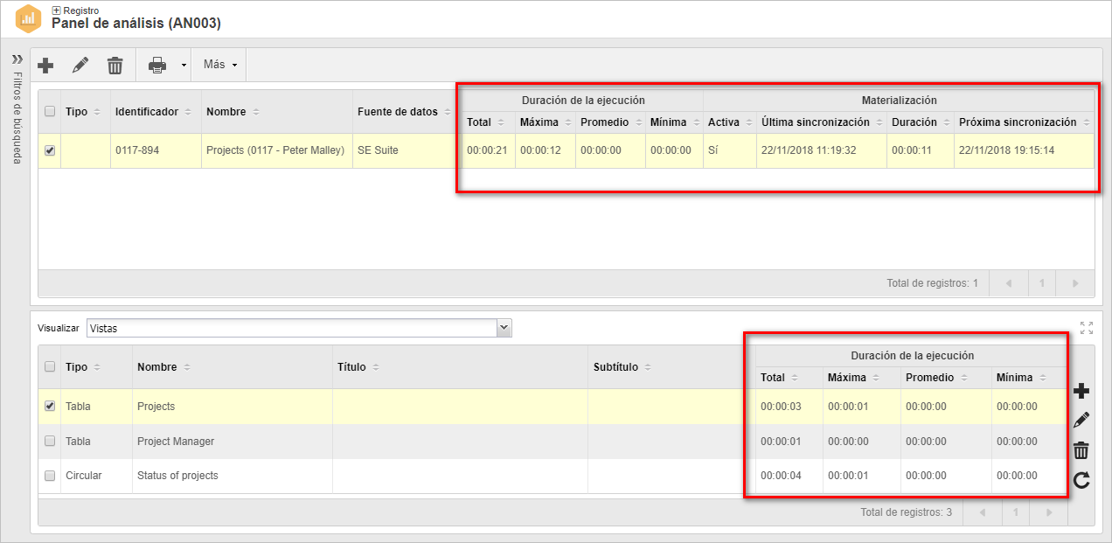Sort upper table by Promedio column

pyautogui.click(x=610, y=122)
